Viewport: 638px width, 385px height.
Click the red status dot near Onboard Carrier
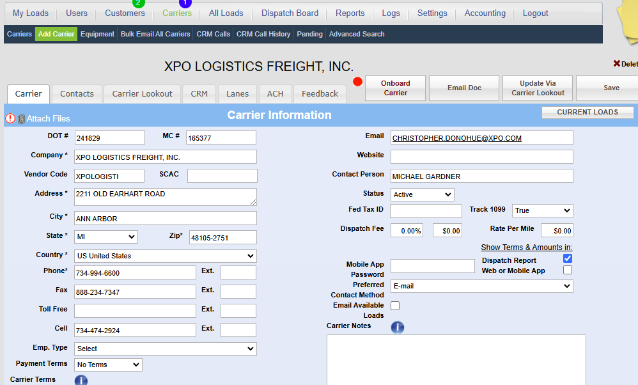coord(357,82)
